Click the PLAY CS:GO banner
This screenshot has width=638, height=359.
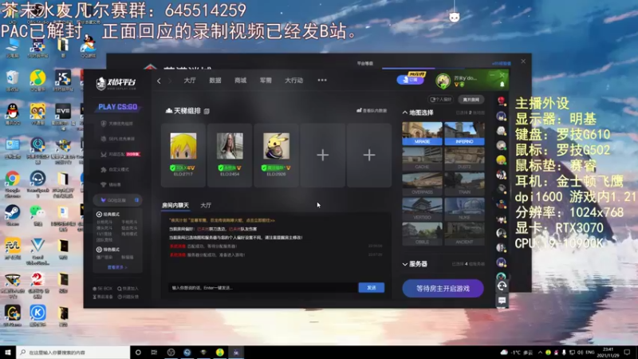coord(117,107)
